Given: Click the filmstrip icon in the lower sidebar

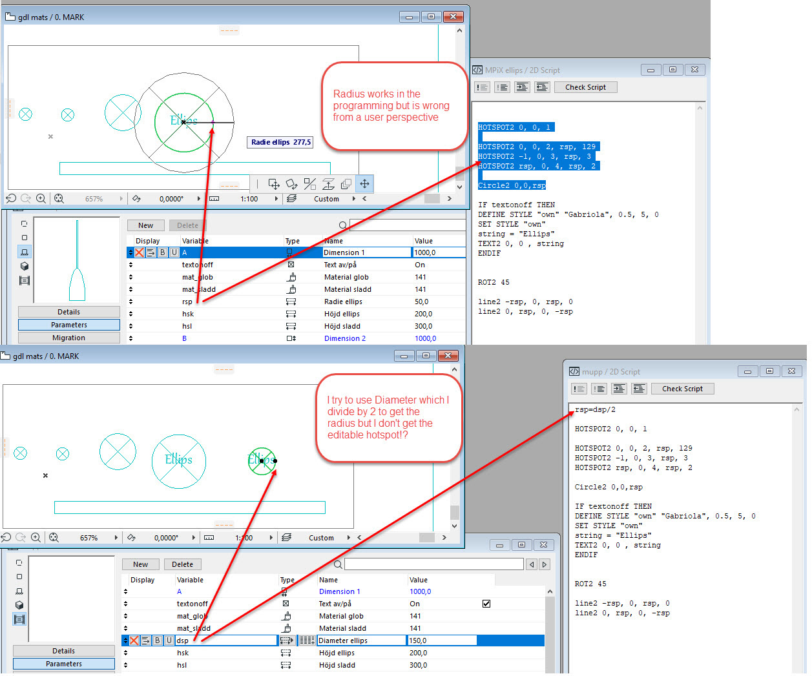Looking at the screenshot, I should click(19, 619).
